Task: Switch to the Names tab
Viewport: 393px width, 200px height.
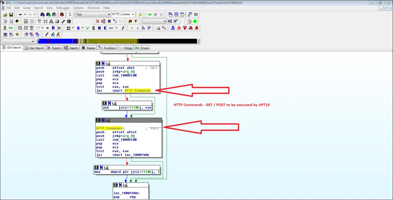Action: coord(89,48)
